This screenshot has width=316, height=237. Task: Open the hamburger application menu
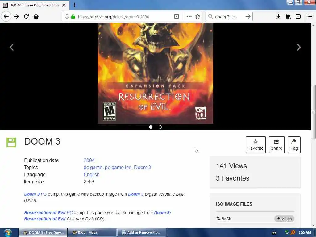tap(310, 17)
